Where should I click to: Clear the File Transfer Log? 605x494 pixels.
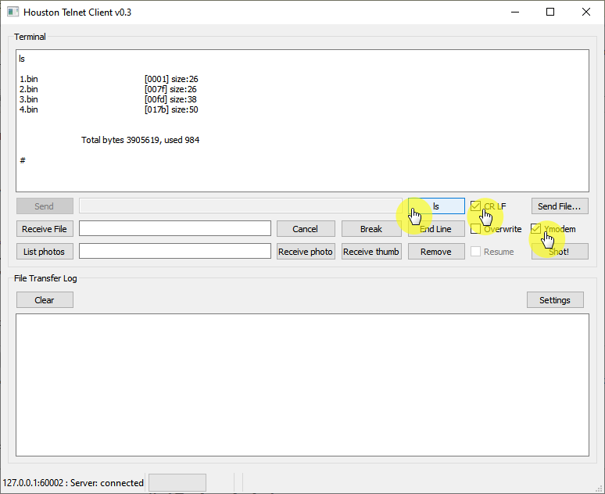(45, 300)
